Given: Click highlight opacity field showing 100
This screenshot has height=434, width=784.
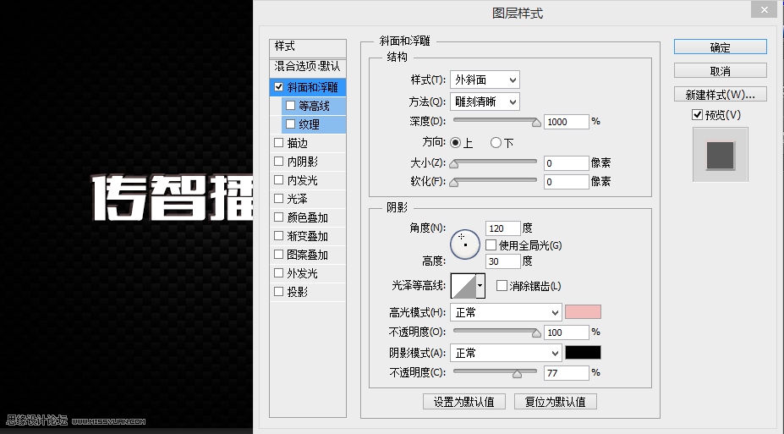Looking at the screenshot, I should [567, 332].
